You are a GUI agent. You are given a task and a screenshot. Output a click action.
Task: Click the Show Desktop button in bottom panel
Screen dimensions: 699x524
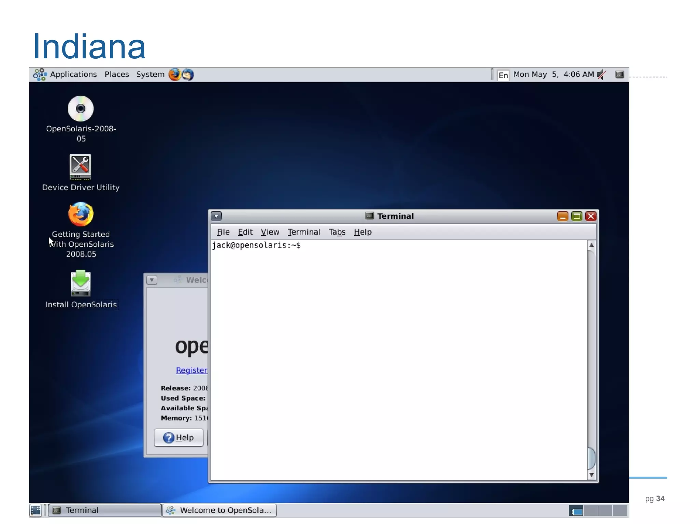[35, 510]
